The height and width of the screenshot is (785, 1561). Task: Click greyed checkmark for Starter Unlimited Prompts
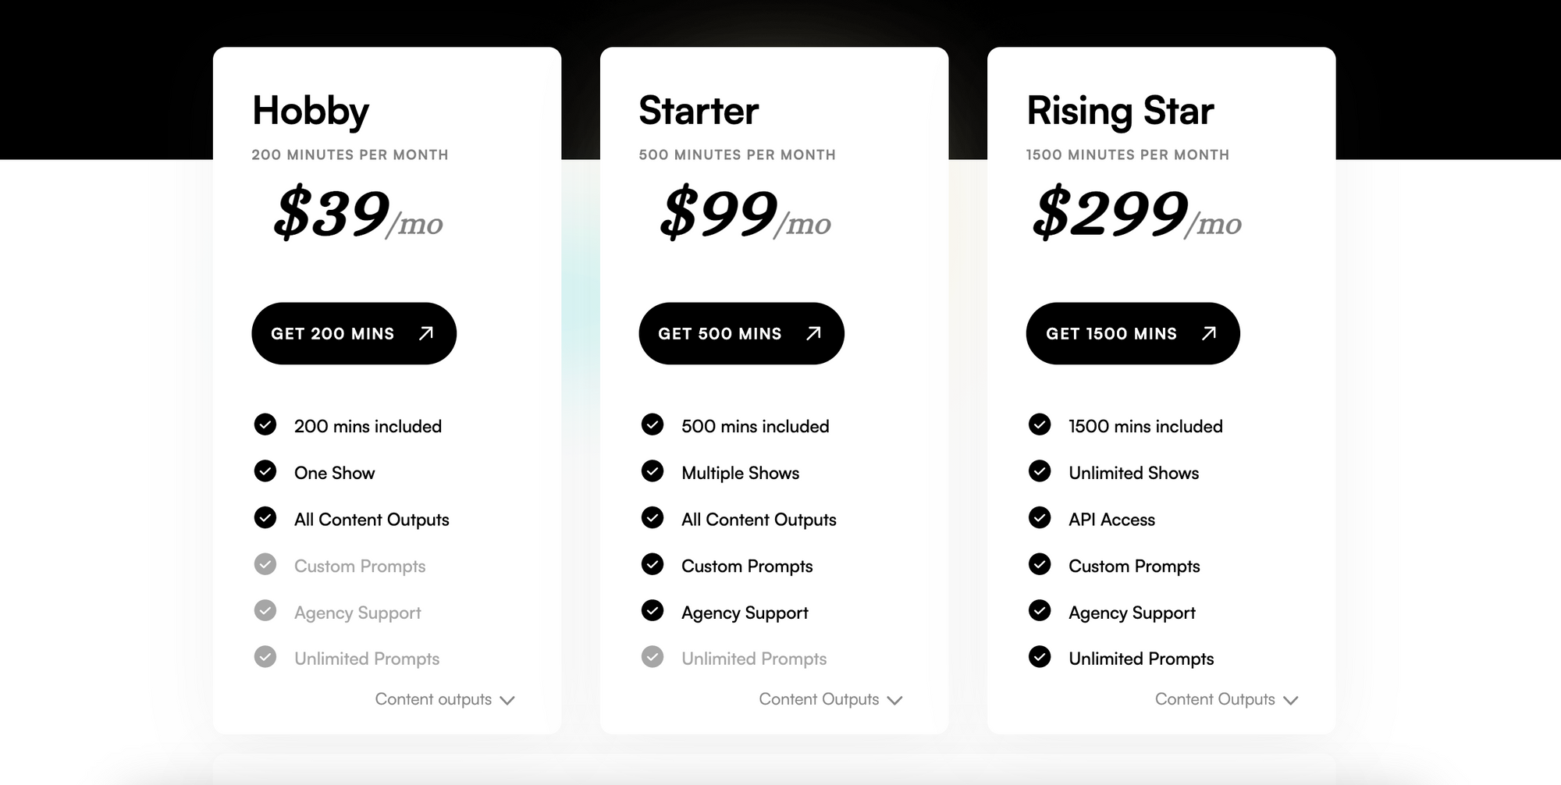click(652, 657)
